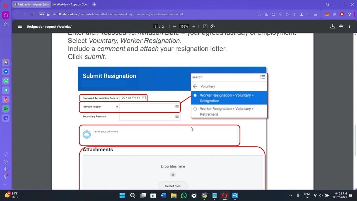Viewport: 357px width, 201px height.
Task: Open the Opera snapshot camera icon
Action: point(274,14)
